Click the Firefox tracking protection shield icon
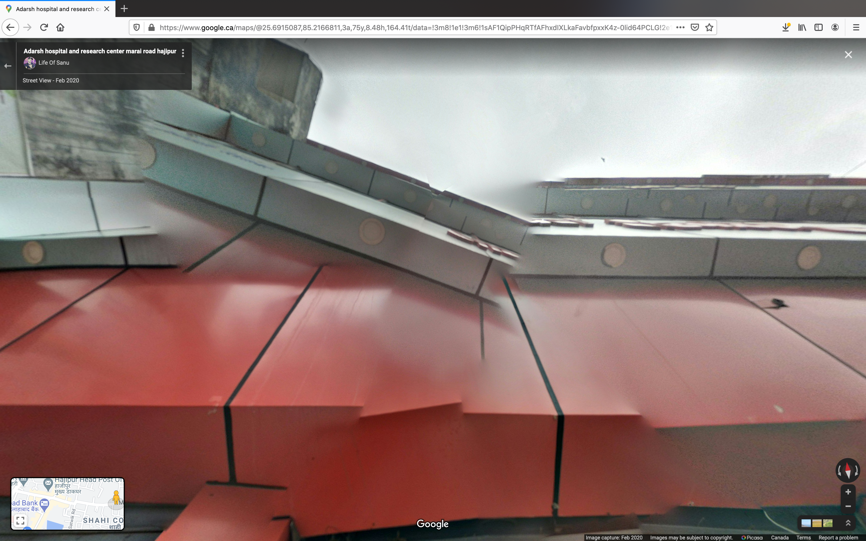 136,28
